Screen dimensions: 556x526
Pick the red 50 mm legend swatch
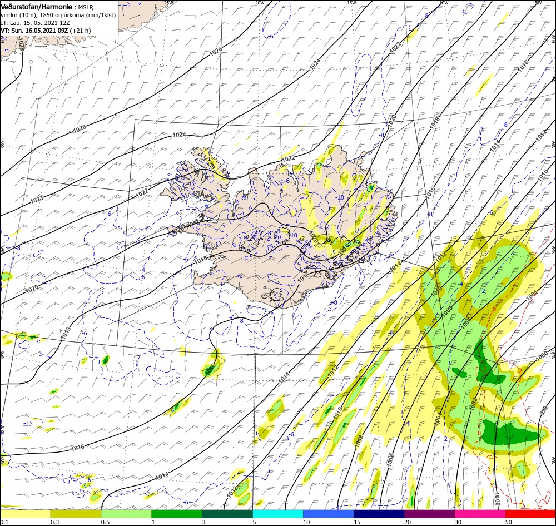pyautogui.click(x=530, y=514)
